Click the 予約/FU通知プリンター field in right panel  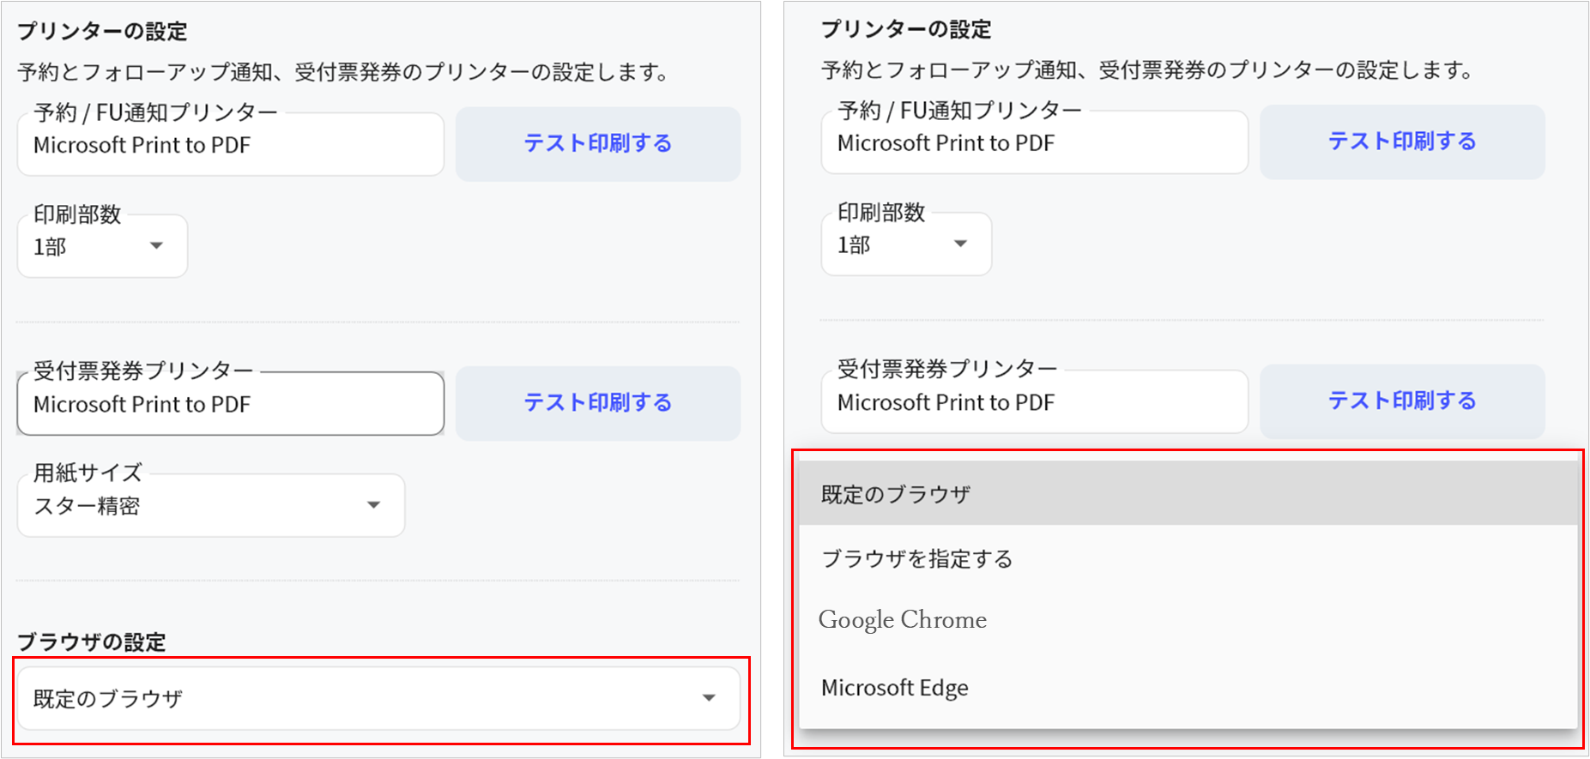coord(1034,143)
